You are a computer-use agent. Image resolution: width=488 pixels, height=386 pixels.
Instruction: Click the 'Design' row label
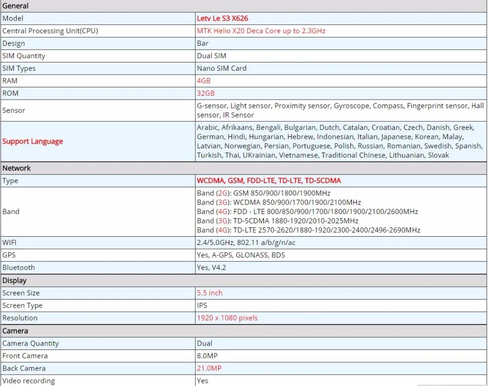13,43
